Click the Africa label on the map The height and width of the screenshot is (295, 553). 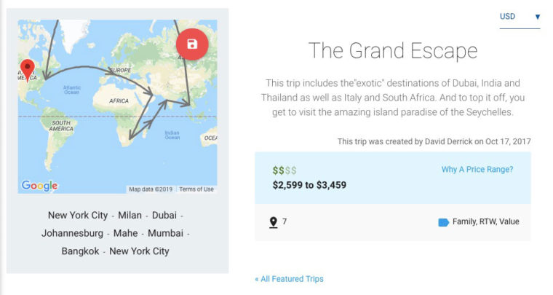(x=119, y=101)
